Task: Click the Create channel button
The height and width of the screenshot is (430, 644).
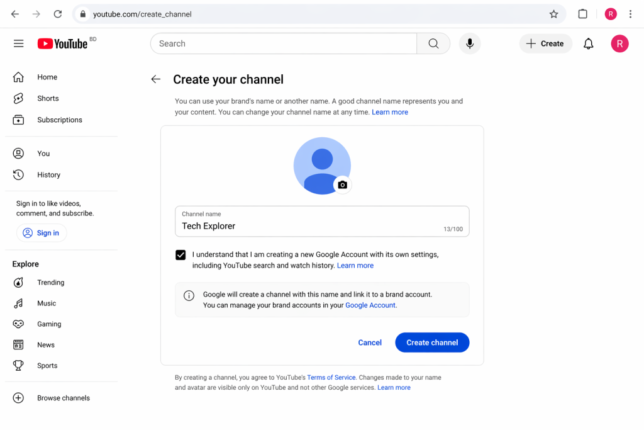Action: click(432, 342)
